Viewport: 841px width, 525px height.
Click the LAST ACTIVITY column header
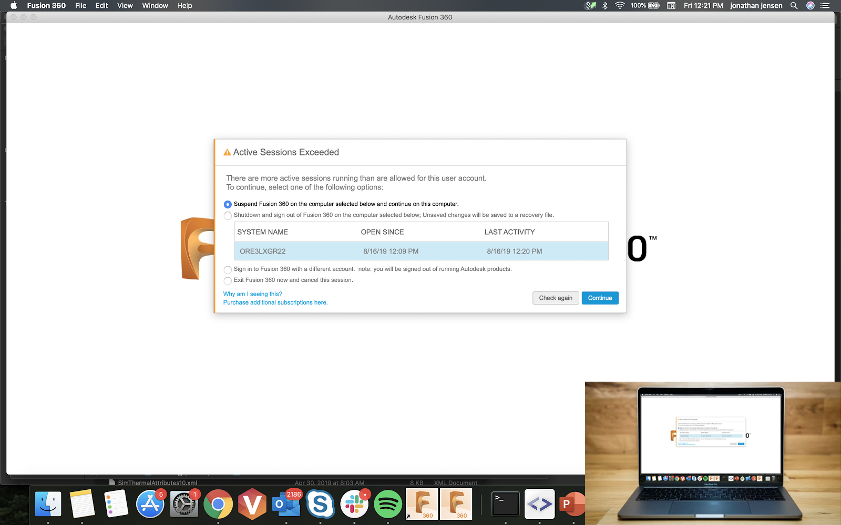coord(510,232)
